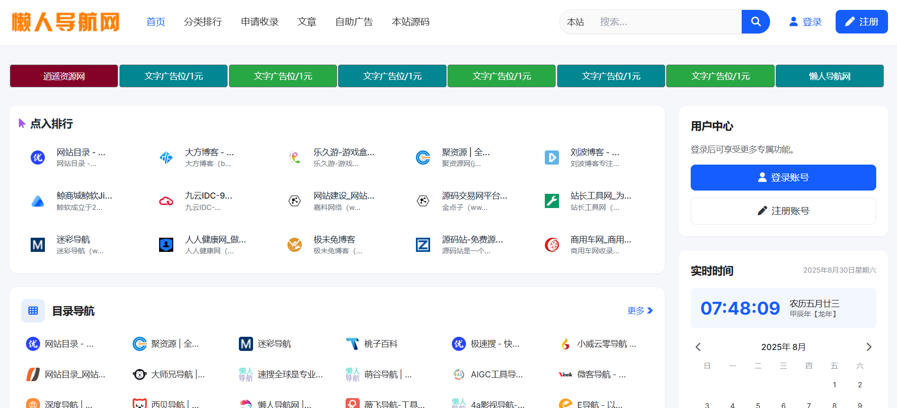Click the 微客导航 icon

click(x=565, y=375)
